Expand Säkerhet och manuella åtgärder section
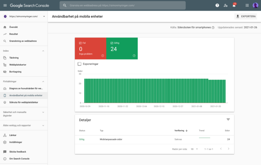 click(x=43, y=112)
